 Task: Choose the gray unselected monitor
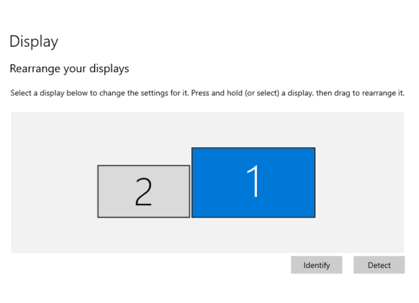click(144, 191)
